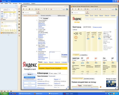The height and width of the screenshot is (95, 119).
Task: Reload the page in the left Яндекс window
Action: [29, 9]
